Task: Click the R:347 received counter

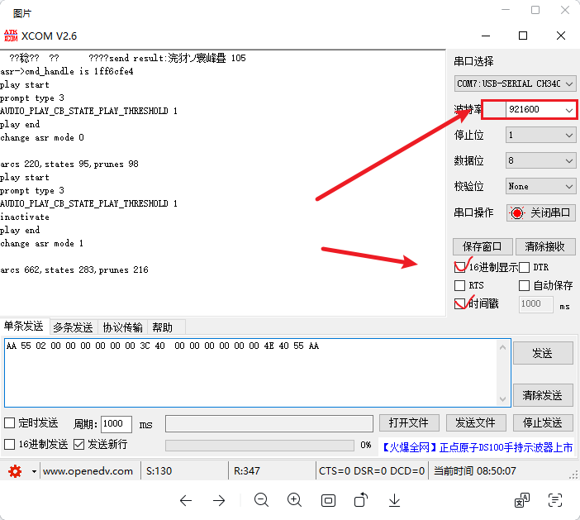Action: coord(247,471)
